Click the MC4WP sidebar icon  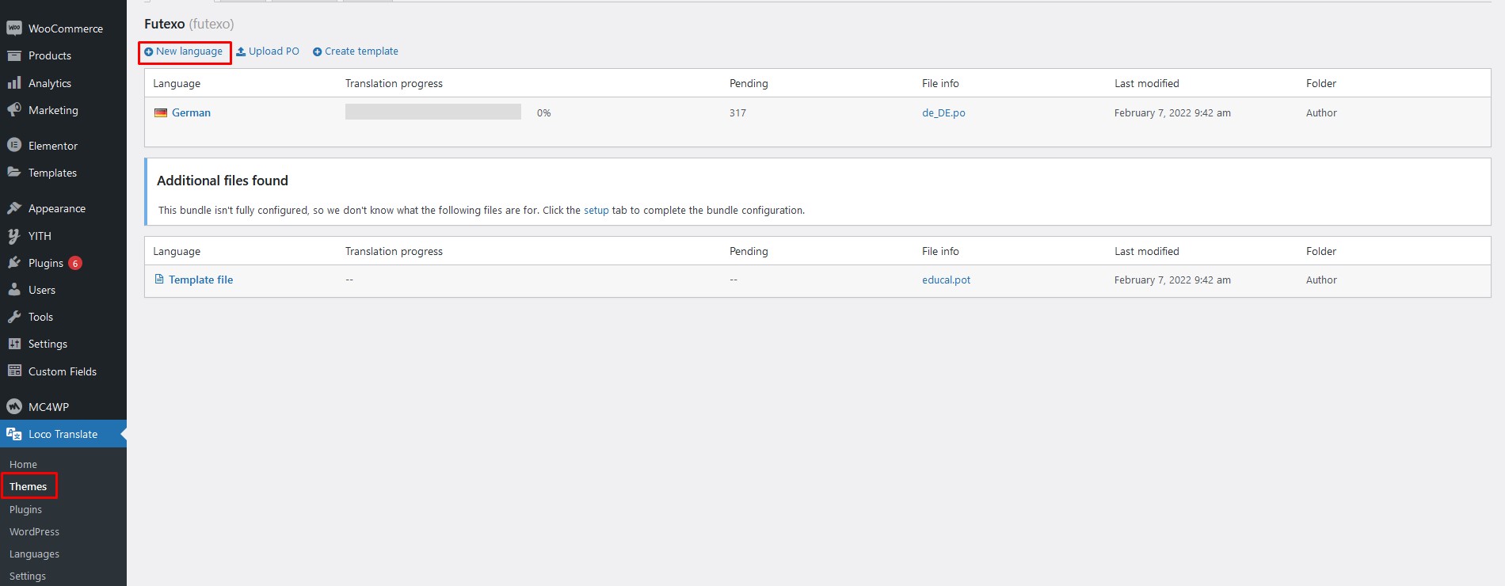[x=13, y=407]
